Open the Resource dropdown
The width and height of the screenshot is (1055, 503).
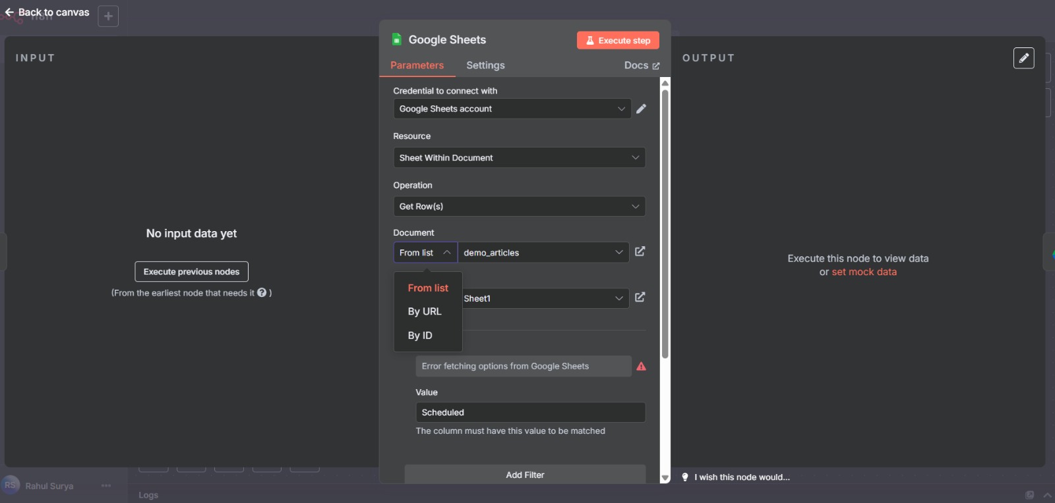click(520, 157)
